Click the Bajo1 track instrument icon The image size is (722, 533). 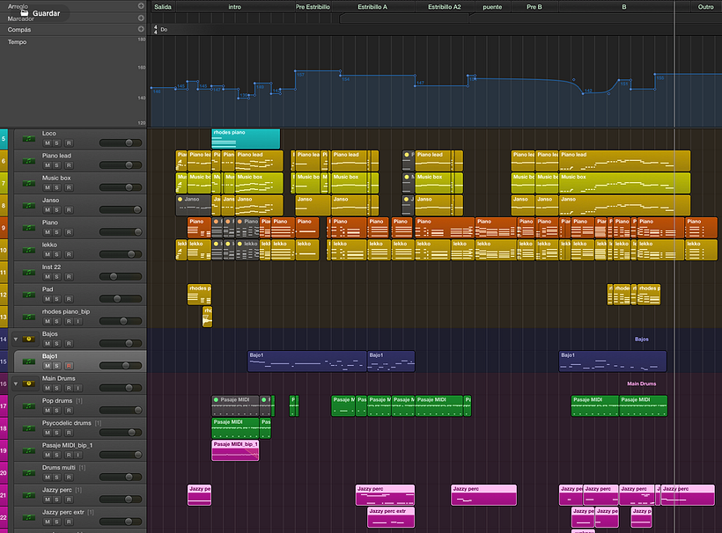pos(29,361)
